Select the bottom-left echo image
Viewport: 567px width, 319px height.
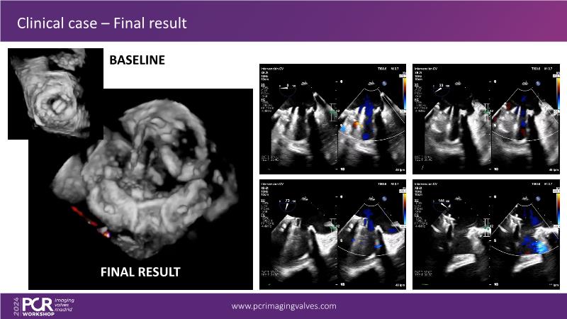[x=335, y=235]
